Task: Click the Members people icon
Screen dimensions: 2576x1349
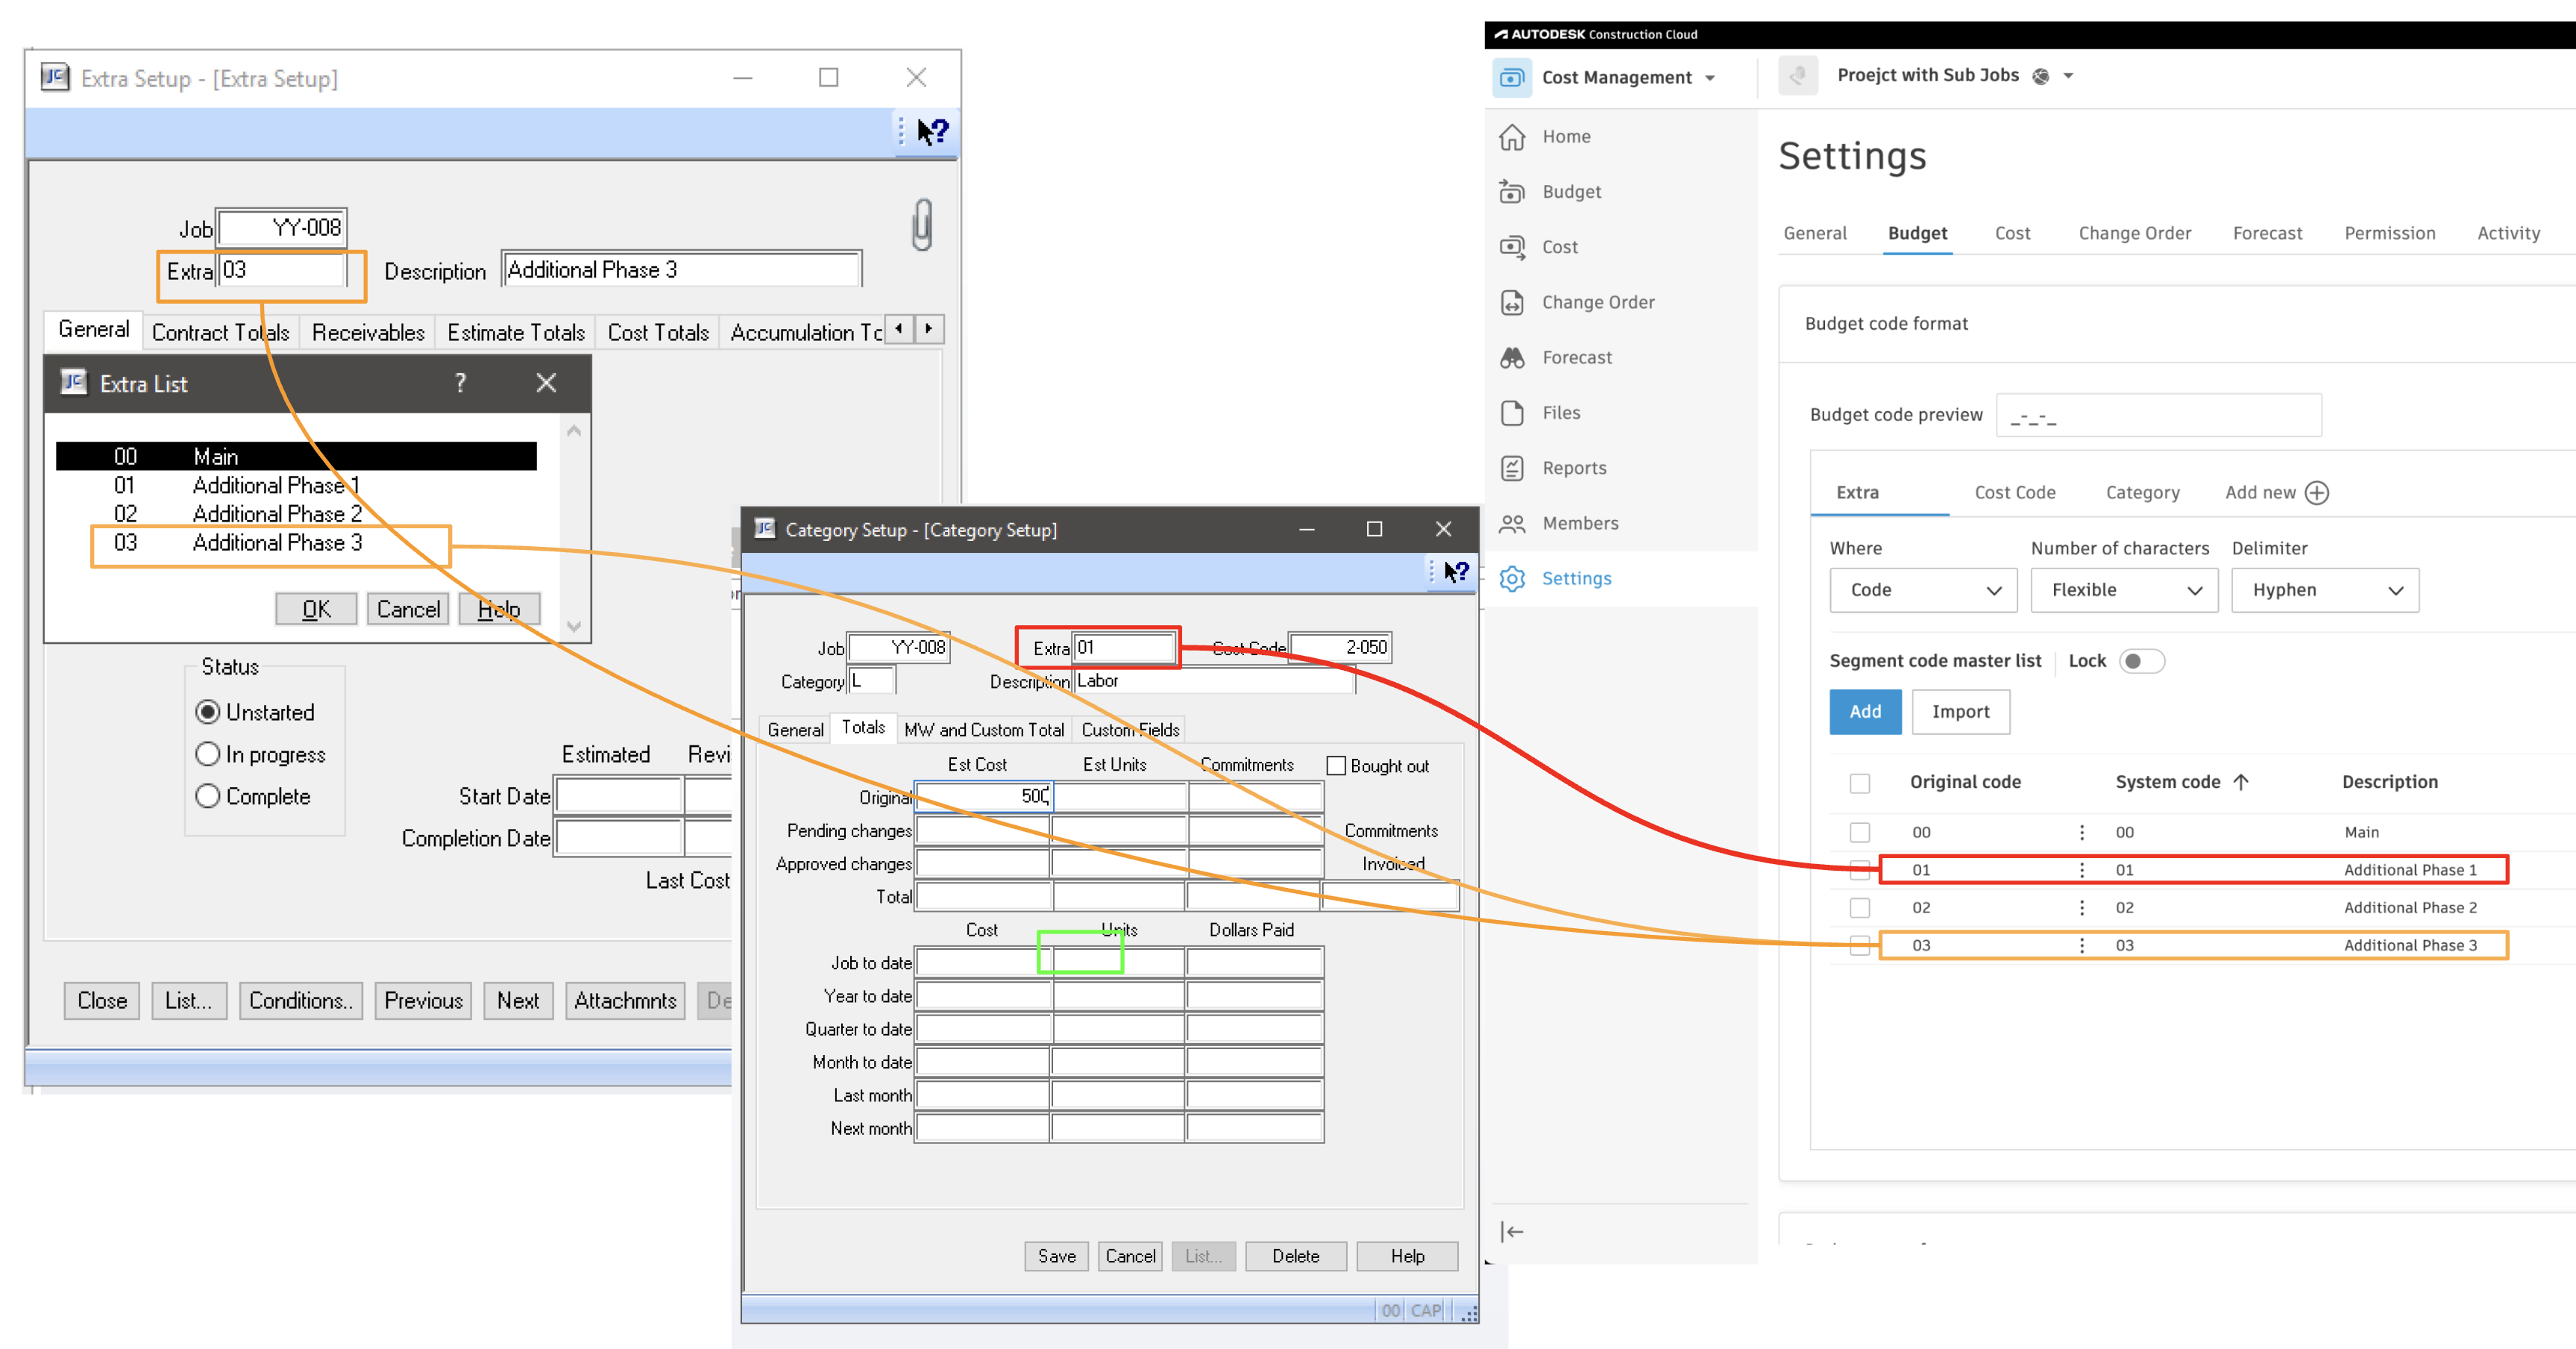Action: pyautogui.click(x=1512, y=523)
